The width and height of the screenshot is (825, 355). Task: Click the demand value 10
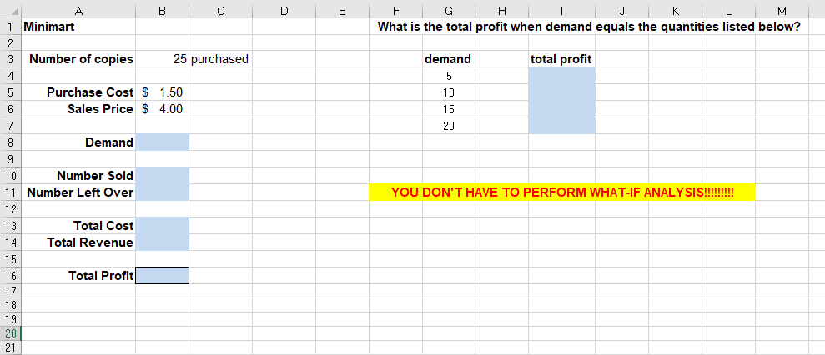[449, 92]
